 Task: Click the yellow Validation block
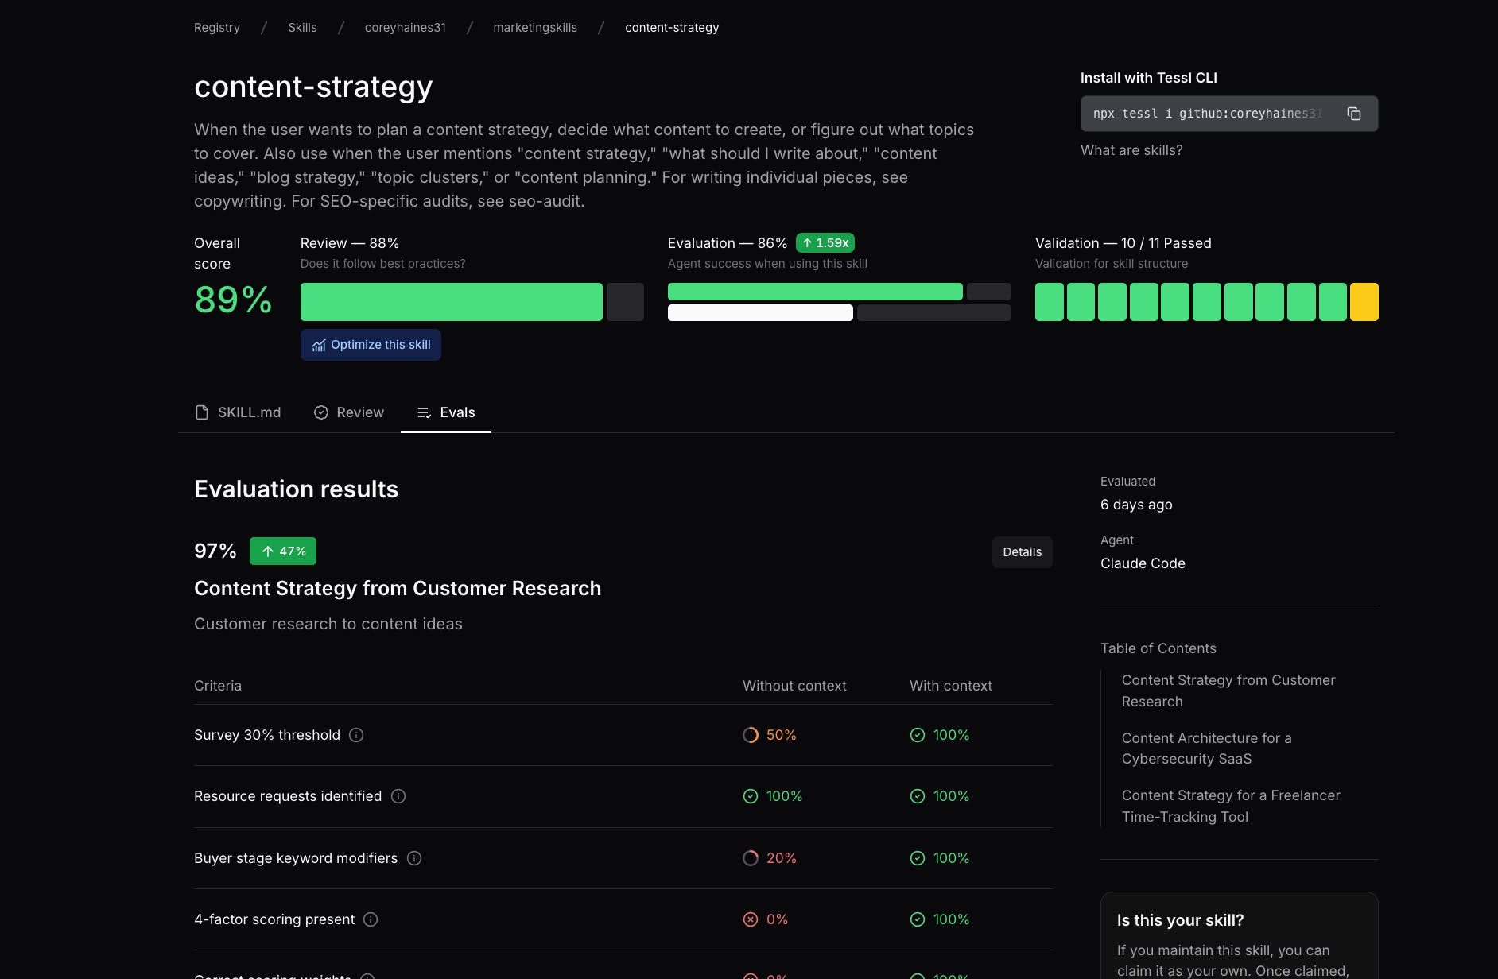pyautogui.click(x=1364, y=302)
